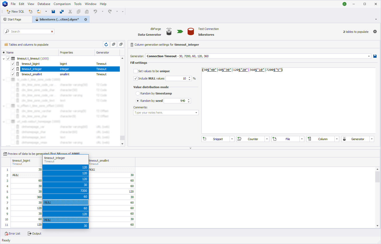Click the red bikestores database icon
381x244 pixels.
tap(191, 31)
